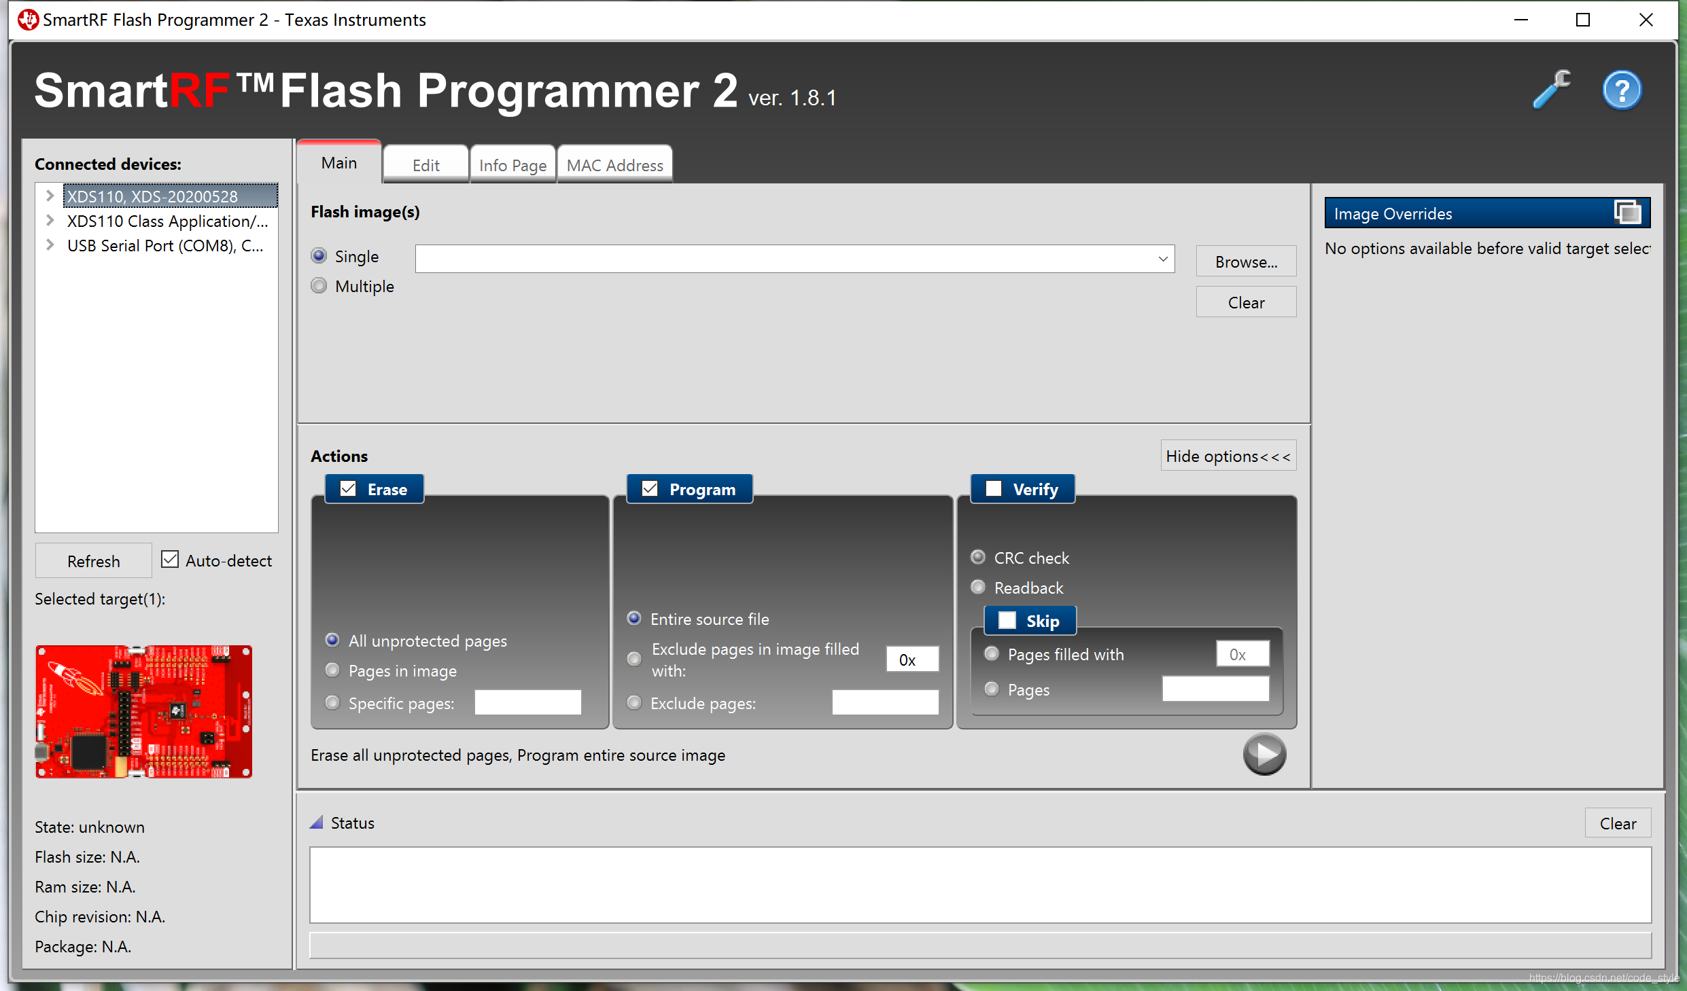Toggle the Auto-detect checkbox
The height and width of the screenshot is (991, 1687).
click(169, 560)
